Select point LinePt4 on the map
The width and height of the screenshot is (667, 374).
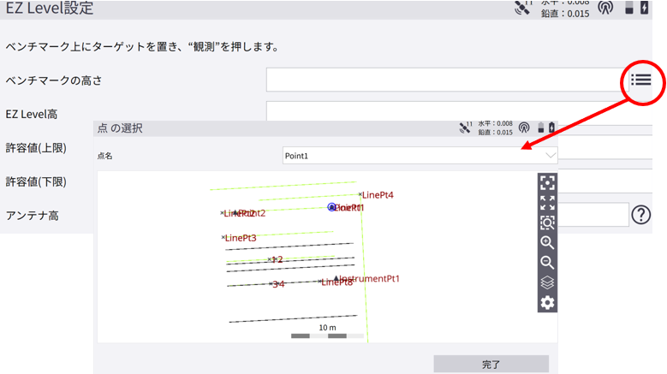pyautogui.click(x=361, y=195)
